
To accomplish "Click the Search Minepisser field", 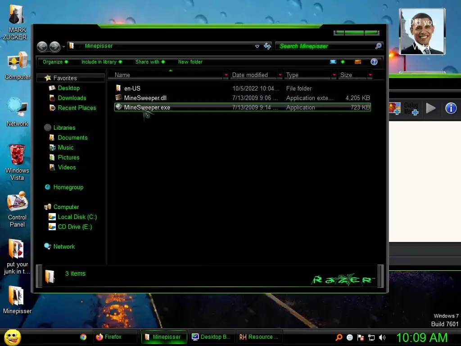I will click(325, 46).
